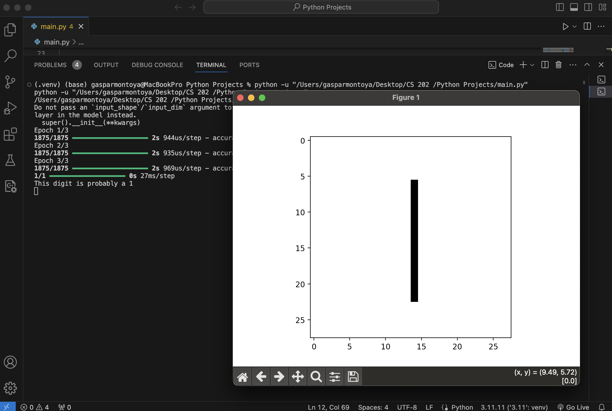Expand the Run button dropdown arrow
The width and height of the screenshot is (612, 411).
pos(574,26)
